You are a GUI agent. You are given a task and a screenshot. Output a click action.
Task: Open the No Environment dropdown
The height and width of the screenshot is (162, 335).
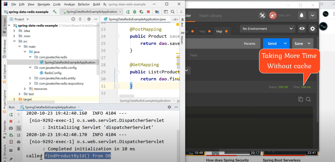click(x=267, y=29)
